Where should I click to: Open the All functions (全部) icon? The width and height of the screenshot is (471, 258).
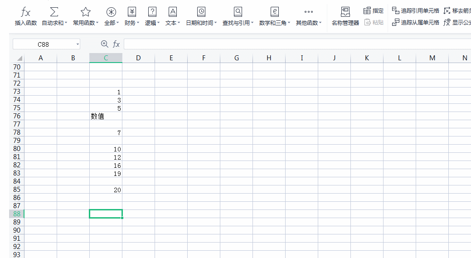pos(111,12)
